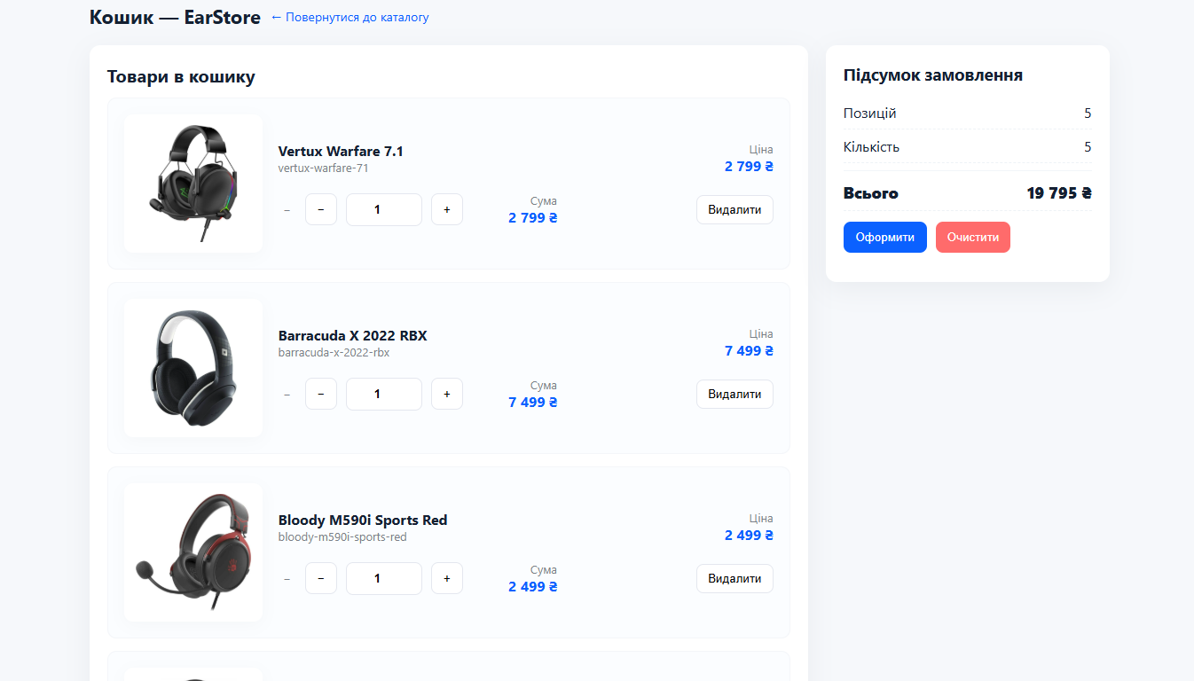This screenshot has height=681, width=1194.
Task: Click the total amount 19 795 ₴
Action: click(x=1059, y=192)
